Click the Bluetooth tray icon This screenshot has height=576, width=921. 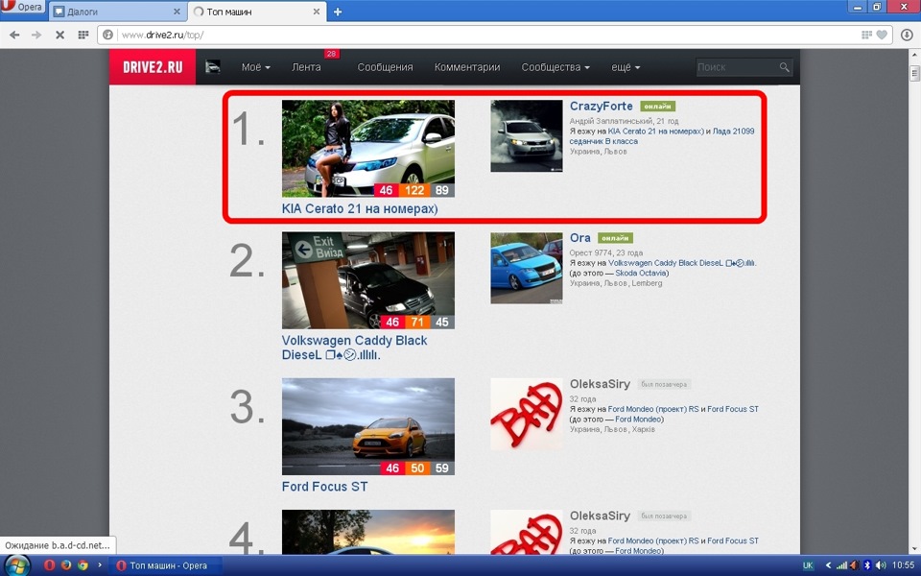(867, 565)
